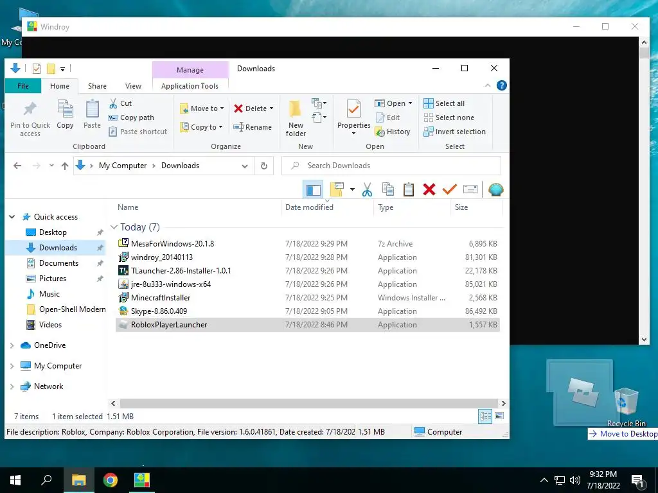
Task: Select Desktop in Quick access
Action: click(x=53, y=232)
